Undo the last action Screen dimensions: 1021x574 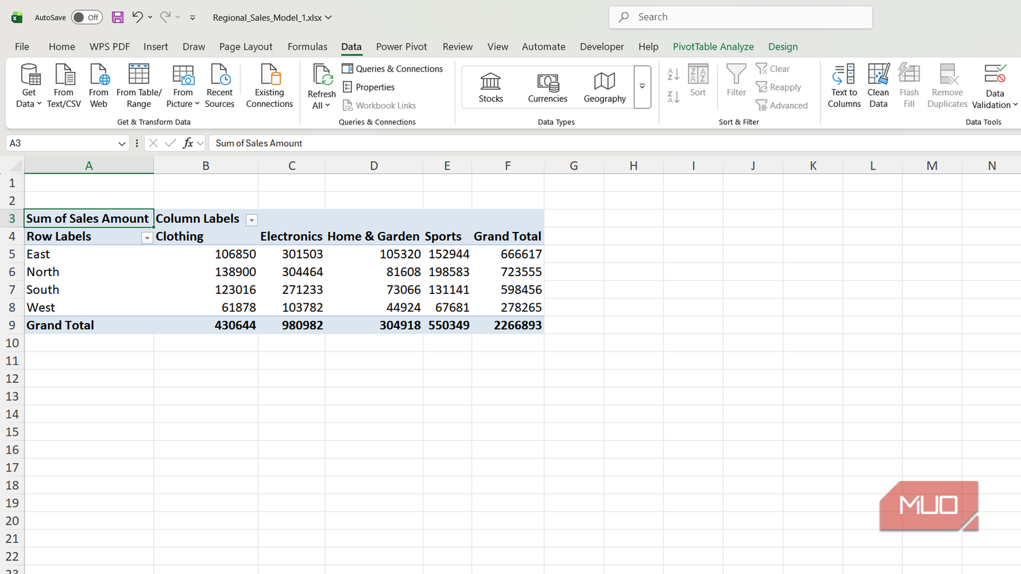tap(137, 17)
